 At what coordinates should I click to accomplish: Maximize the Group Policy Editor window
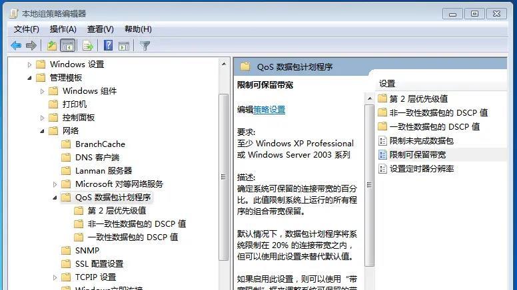[474, 14]
